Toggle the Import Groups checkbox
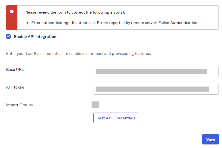Image resolution: width=222 pixels, height=148 pixels. point(95,105)
